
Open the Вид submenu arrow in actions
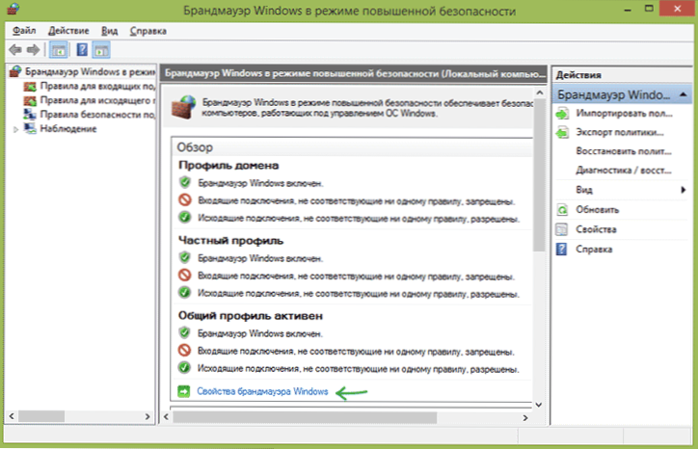point(683,190)
